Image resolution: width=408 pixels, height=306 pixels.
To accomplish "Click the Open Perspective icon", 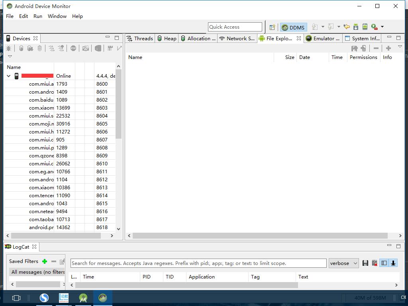I will (x=272, y=27).
